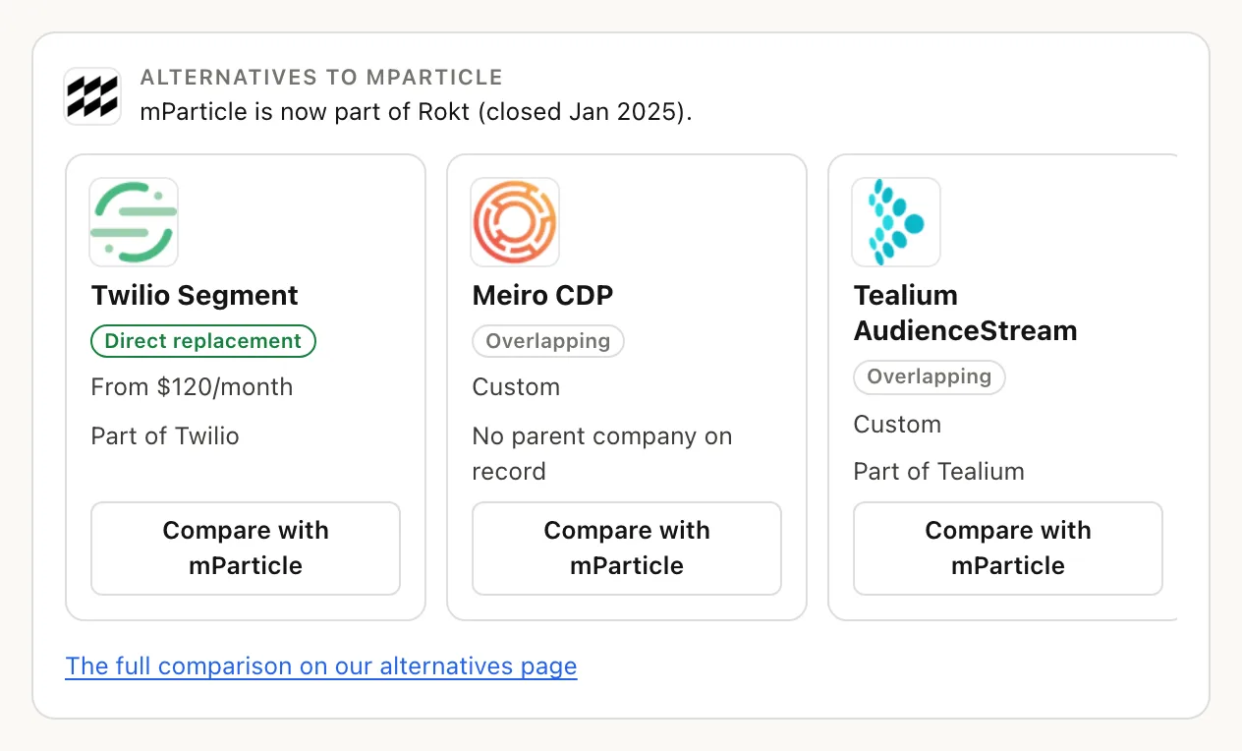Click the Direct replacement badge

[203, 341]
